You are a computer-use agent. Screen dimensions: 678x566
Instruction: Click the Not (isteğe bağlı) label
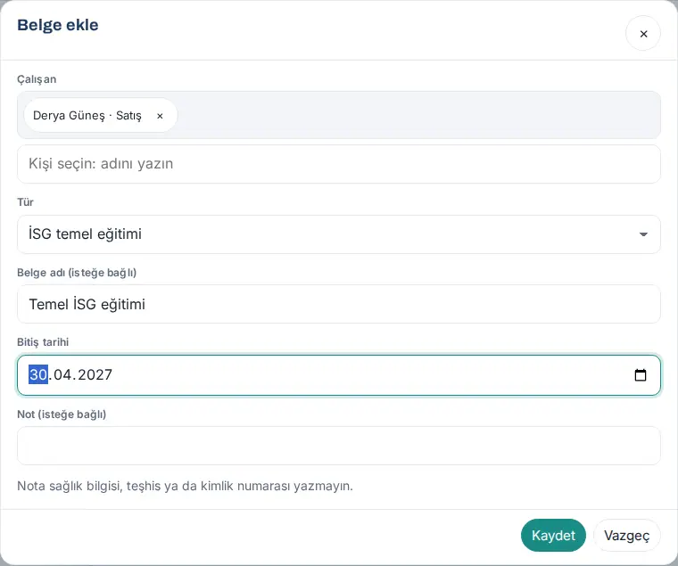(62, 414)
